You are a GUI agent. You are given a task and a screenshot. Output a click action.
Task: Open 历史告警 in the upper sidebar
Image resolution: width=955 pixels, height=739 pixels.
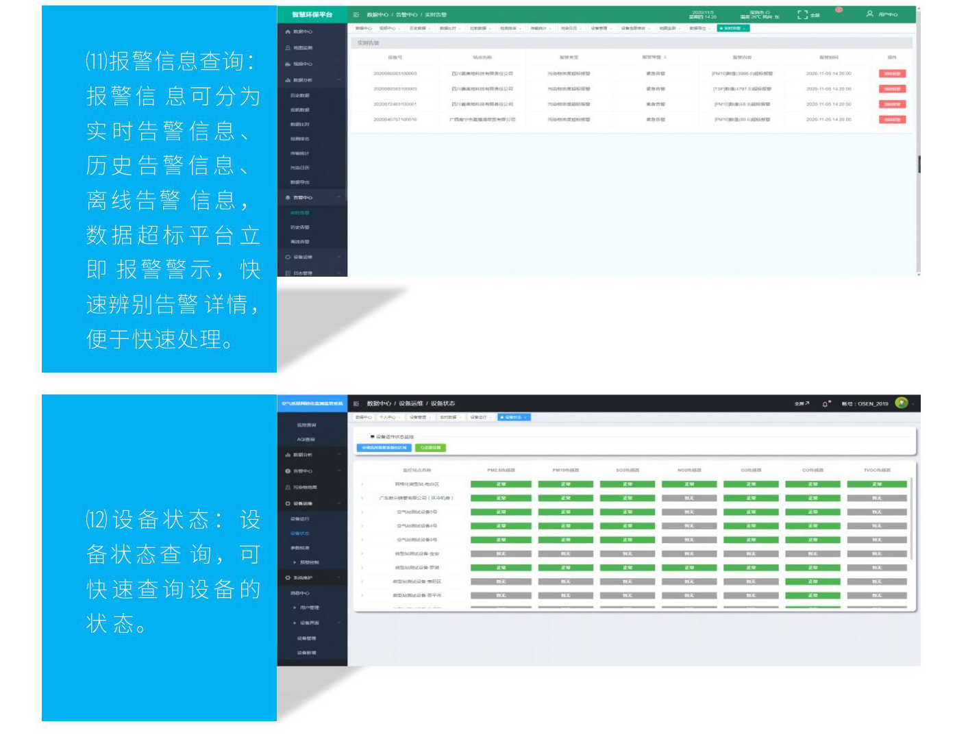tap(300, 227)
